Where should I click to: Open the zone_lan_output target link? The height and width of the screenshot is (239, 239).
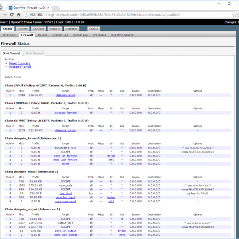(x=65, y=231)
